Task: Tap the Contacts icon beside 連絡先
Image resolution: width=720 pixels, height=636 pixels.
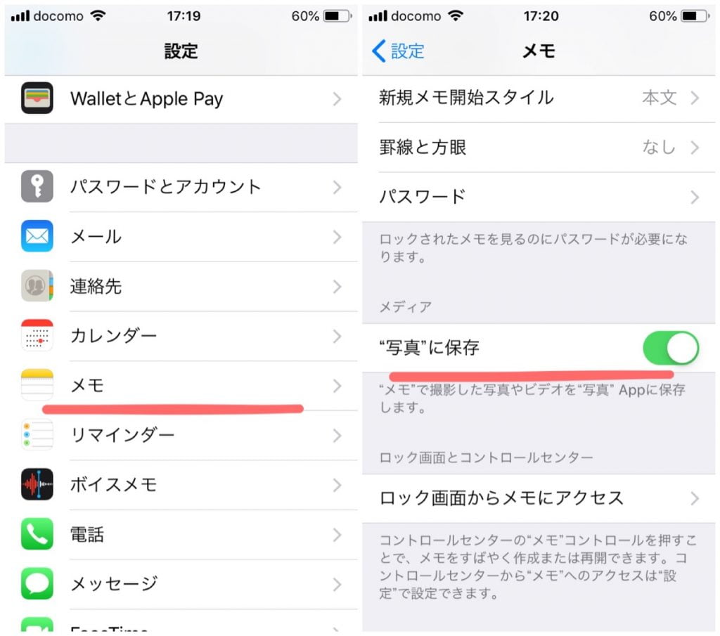Action: (37, 285)
